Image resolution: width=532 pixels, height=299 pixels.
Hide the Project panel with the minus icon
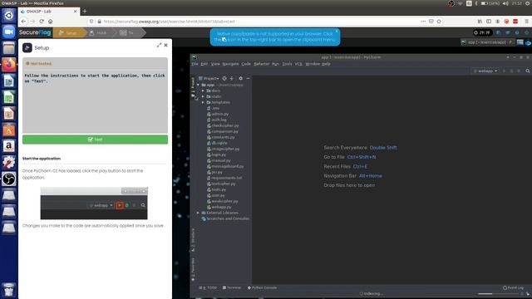pos(248,78)
